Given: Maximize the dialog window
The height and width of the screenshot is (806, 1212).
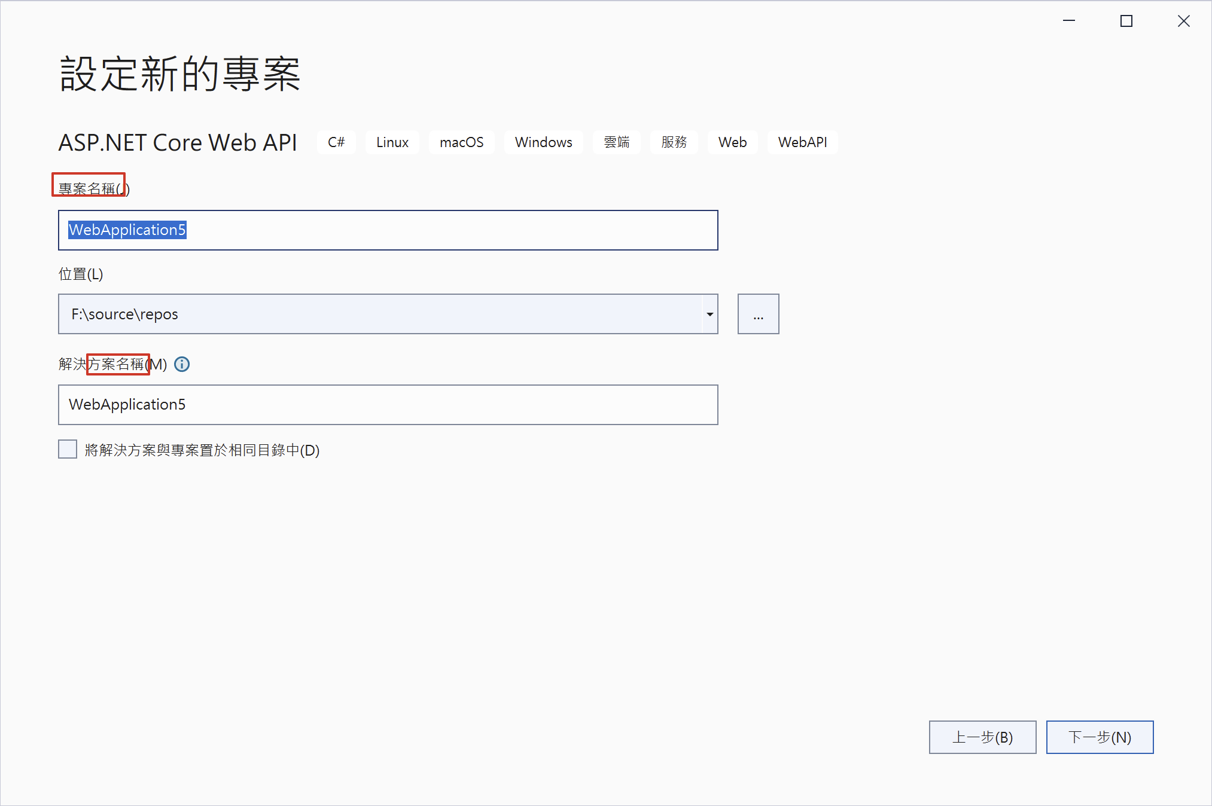Looking at the screenshot, I should point(1126,21).
